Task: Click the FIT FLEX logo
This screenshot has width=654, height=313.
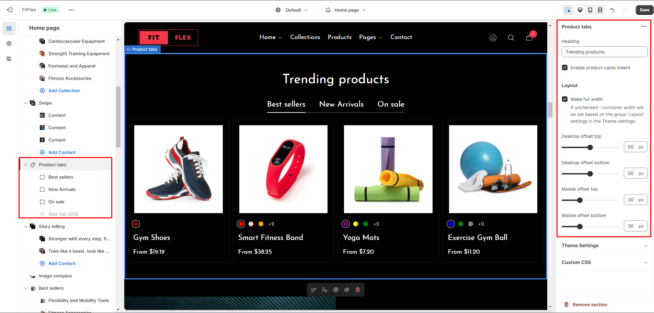Action: click(168, 38)
